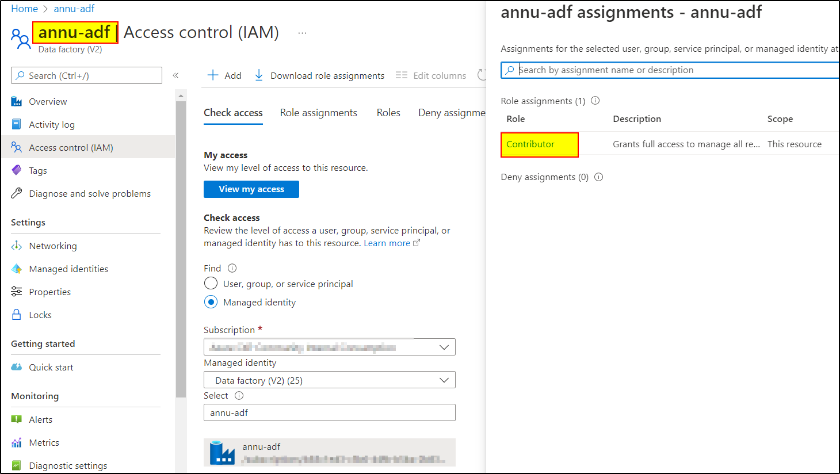Click the info icon beside Select
Screen dimensions: 840x474
[239, 396]
